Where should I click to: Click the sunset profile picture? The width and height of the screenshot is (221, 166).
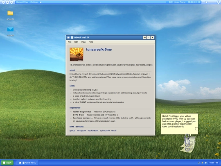click(x=77, y=55)
